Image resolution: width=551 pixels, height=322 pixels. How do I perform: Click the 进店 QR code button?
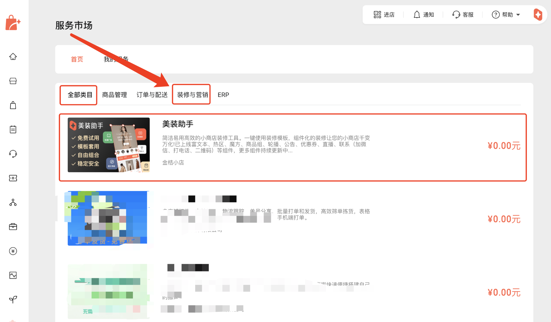click(x=384, y=15)
